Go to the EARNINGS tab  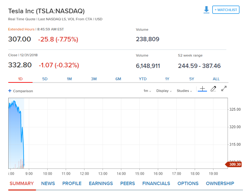pyautogui.click(x=101, y=184)
